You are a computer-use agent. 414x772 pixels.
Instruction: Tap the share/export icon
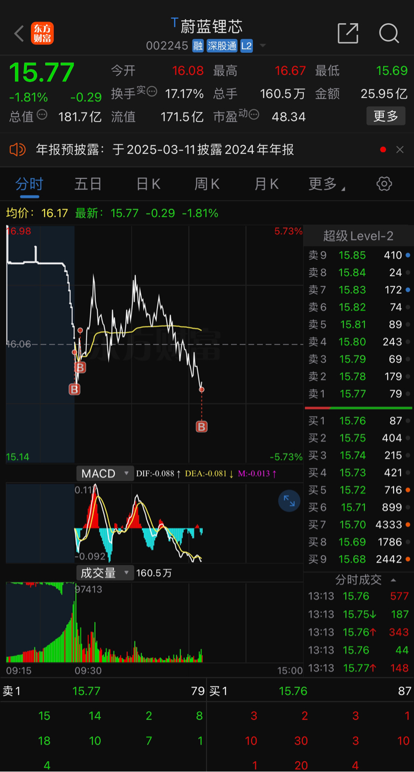coord(348,33)
